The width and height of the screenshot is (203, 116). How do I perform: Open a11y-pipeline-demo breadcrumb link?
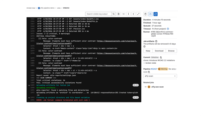[47, 8]
